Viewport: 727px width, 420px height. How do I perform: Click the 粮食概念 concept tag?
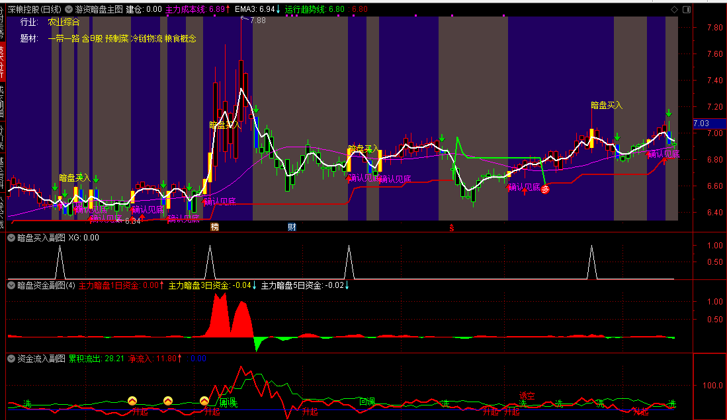coord(181,38)
